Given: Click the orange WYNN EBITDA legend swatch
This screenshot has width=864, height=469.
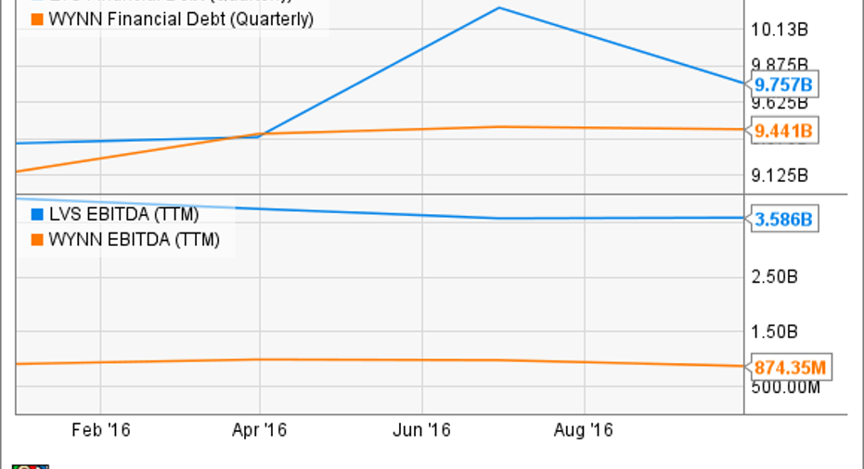Looking at the screenshot, I should pos(37,240).
